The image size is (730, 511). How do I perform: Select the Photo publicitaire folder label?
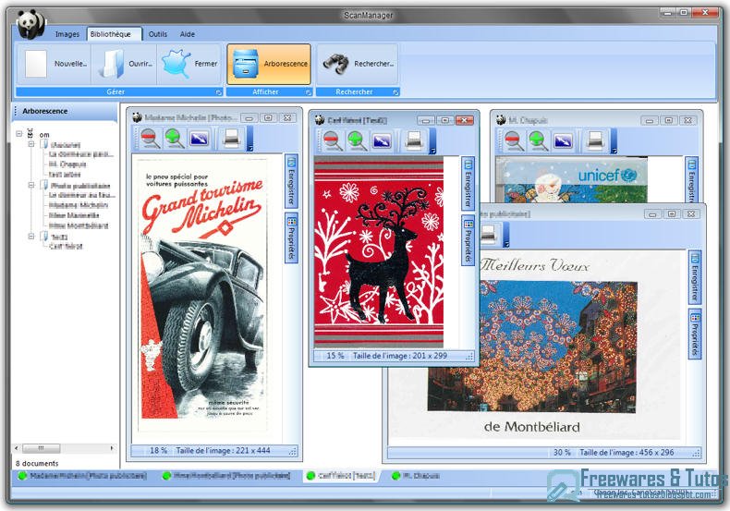tap(80, 185)
